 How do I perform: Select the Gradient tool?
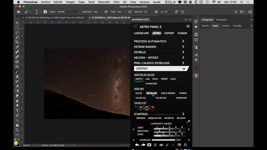17,91
